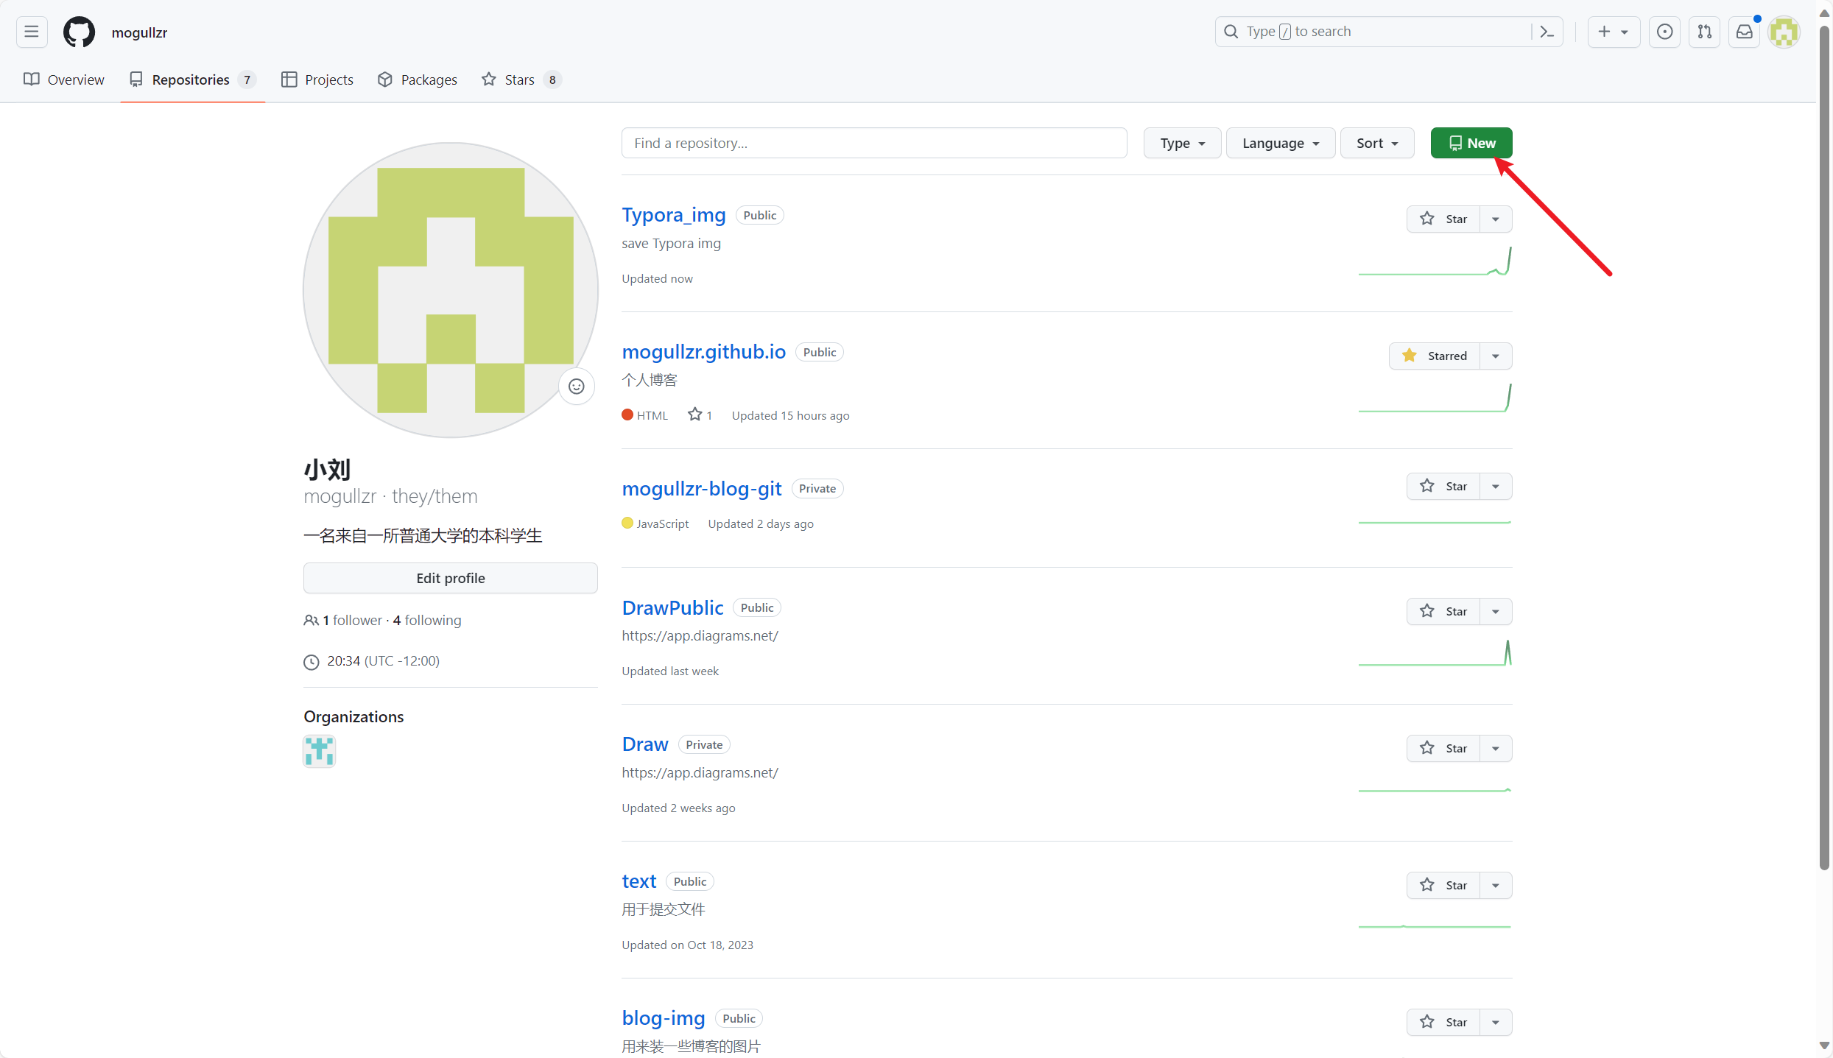Star the DrawPublic repository
This screenshot has height=1058, width=1833.
tap(1443, 611)
